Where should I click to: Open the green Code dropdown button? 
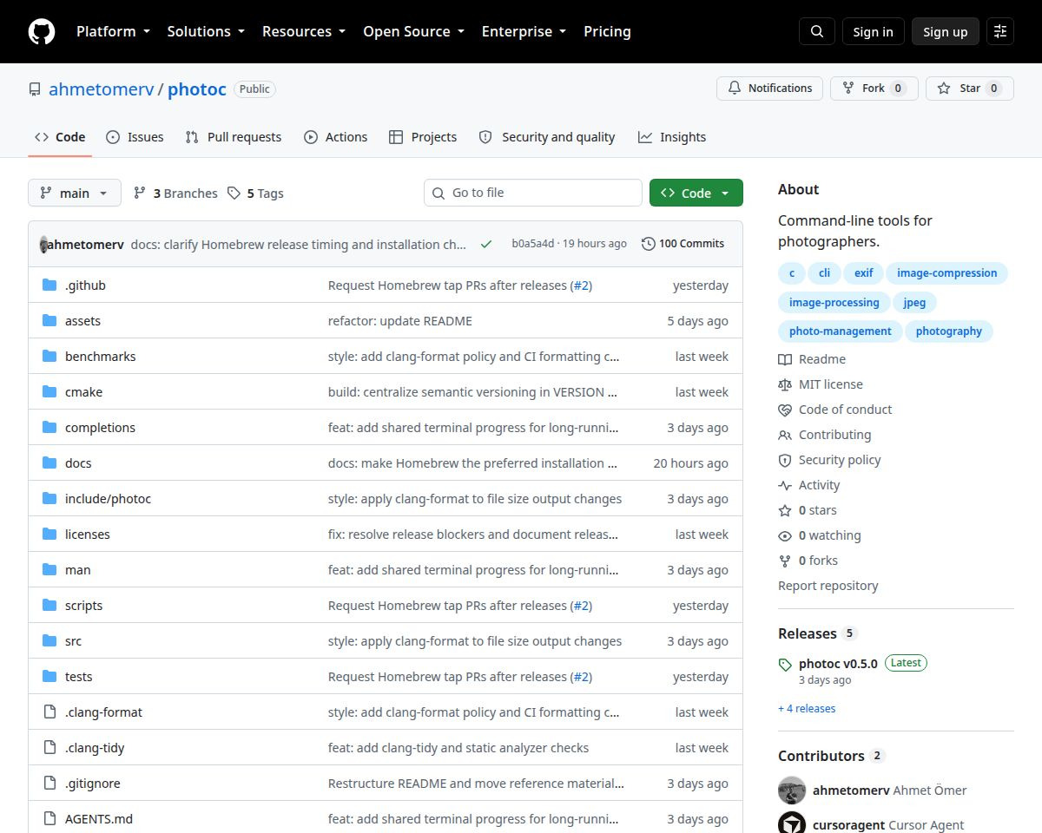pyautogui.click(x=696, y=193)
